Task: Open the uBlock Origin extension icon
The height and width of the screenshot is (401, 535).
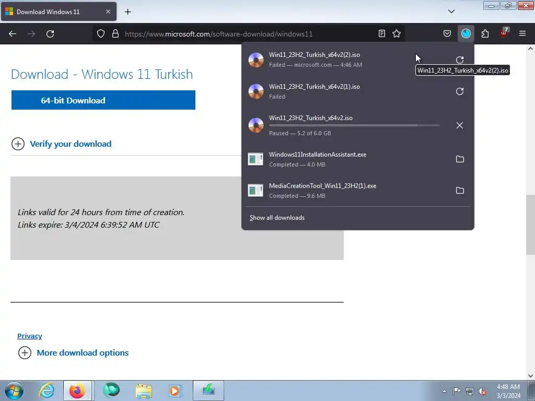Action: pyautogui.click(x=504, y=33)
